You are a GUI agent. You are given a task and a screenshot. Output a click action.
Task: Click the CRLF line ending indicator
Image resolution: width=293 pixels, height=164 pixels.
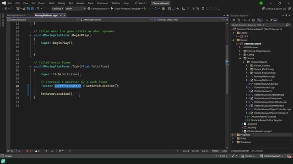224,151
